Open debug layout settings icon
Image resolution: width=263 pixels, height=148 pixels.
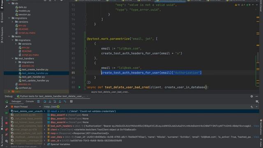click(257, 102)
